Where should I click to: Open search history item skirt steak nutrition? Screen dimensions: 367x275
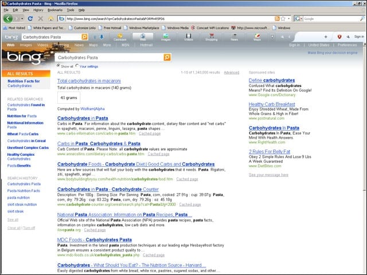[x=22, y=205]
